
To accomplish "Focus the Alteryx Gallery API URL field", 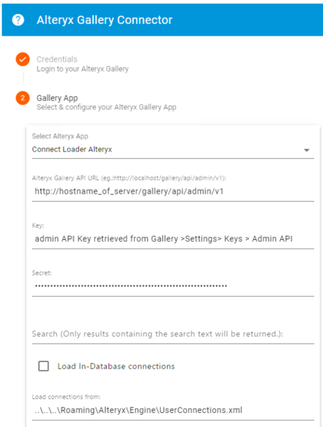I will pyautogui.click(x=173, y=191).
